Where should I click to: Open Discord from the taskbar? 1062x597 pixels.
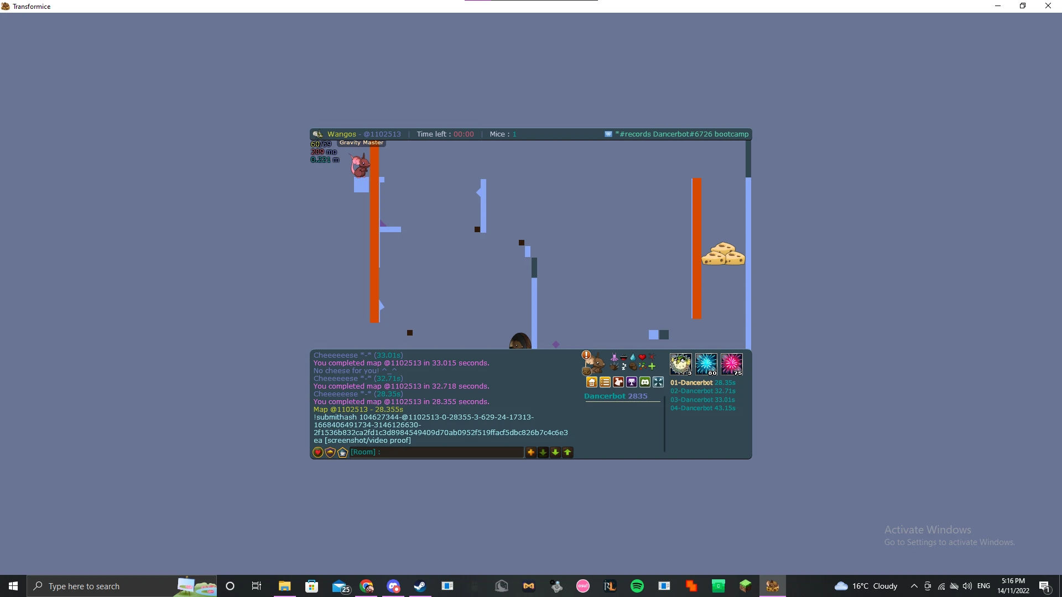[x=393, y=586]
